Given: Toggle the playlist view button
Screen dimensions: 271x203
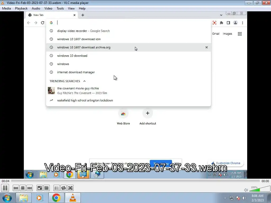Looking at the screenshot, I should pos(57,188).
